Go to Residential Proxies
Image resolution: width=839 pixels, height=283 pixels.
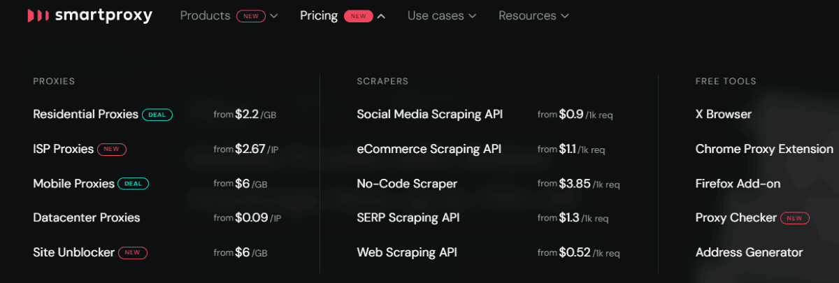85,114
